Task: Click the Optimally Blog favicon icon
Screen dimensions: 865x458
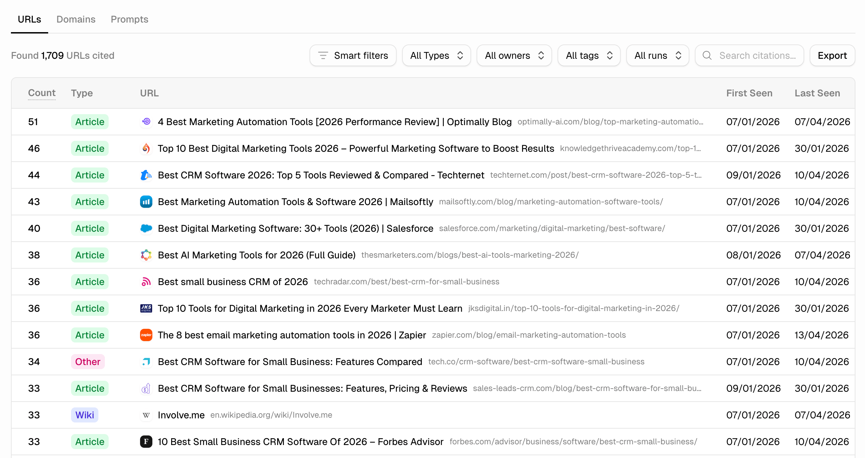Action: click(x=146, y=122)
